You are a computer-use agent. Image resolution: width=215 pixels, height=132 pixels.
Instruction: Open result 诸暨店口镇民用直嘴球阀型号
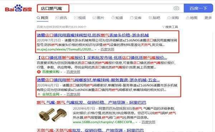[x=93, y=35]
